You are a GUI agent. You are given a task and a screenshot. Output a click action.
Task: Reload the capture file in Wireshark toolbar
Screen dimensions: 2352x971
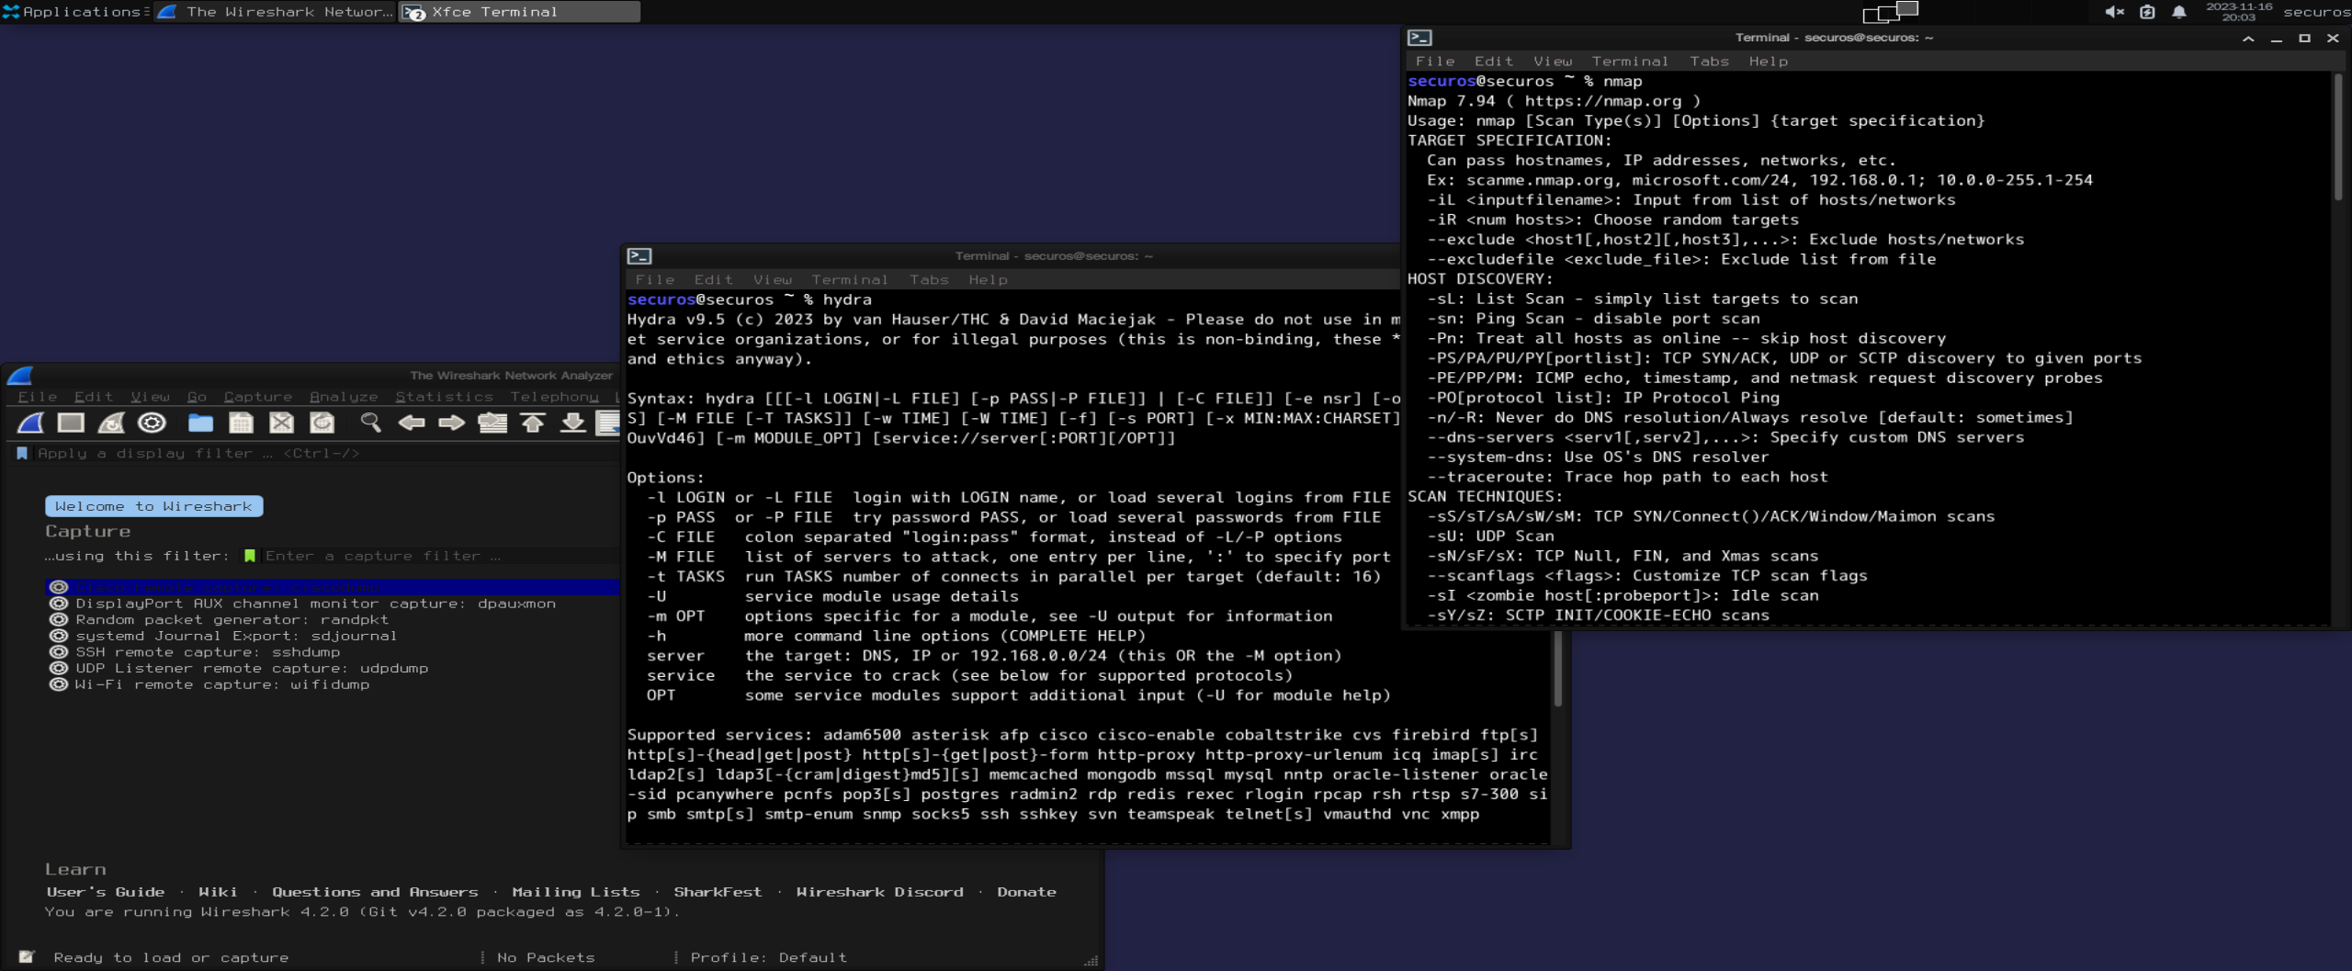tap(322, 423)
